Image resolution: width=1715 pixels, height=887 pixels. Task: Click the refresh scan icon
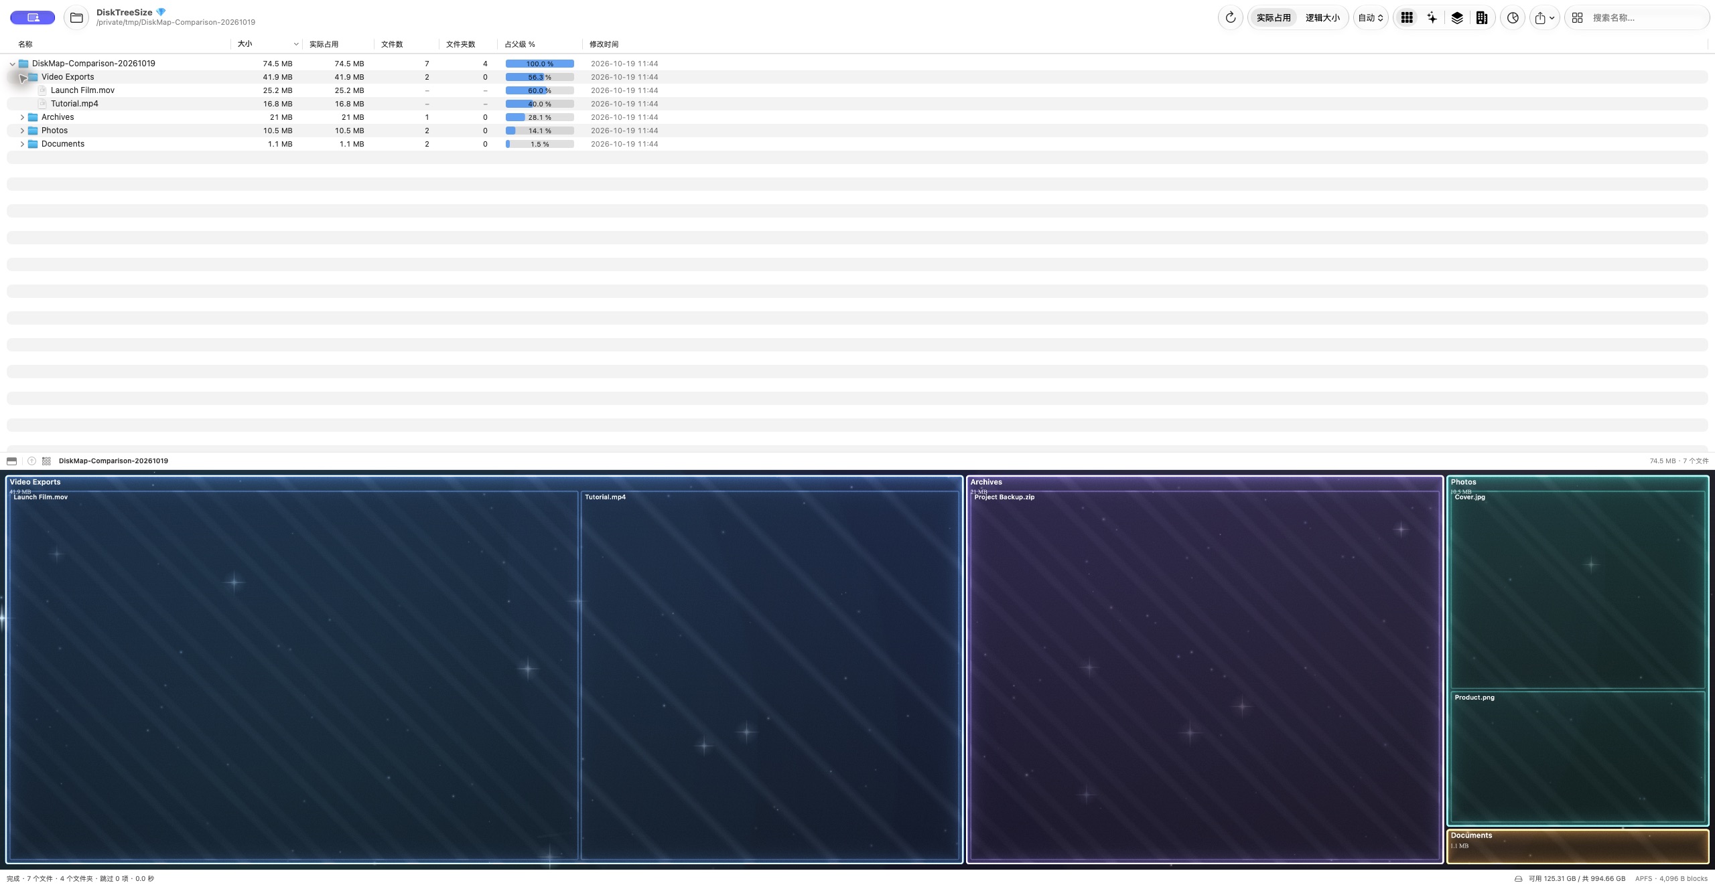point(1230,18)
